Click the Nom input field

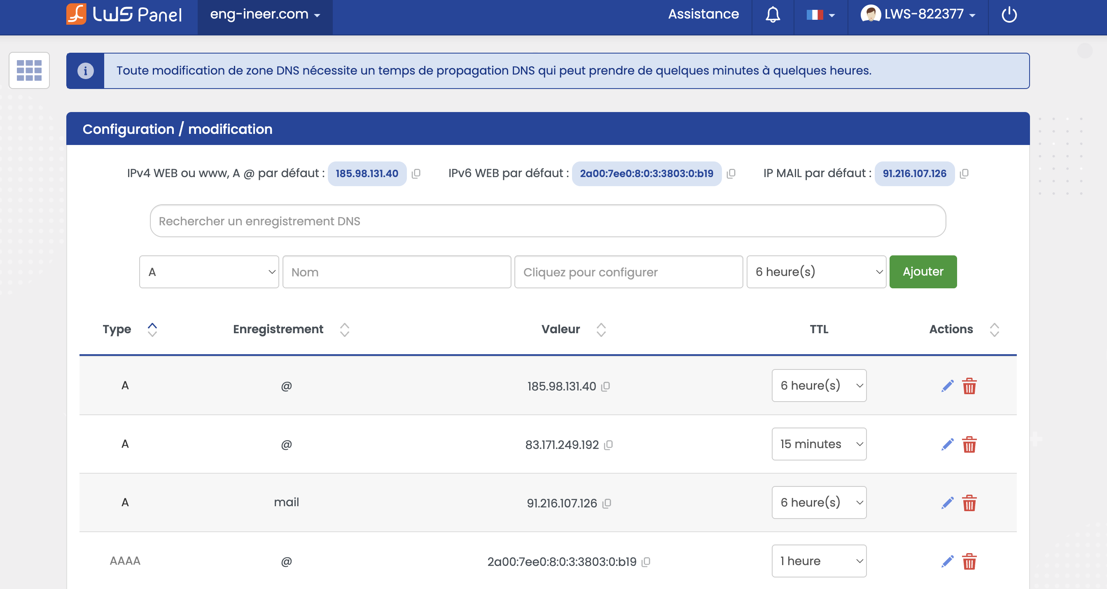397,272
